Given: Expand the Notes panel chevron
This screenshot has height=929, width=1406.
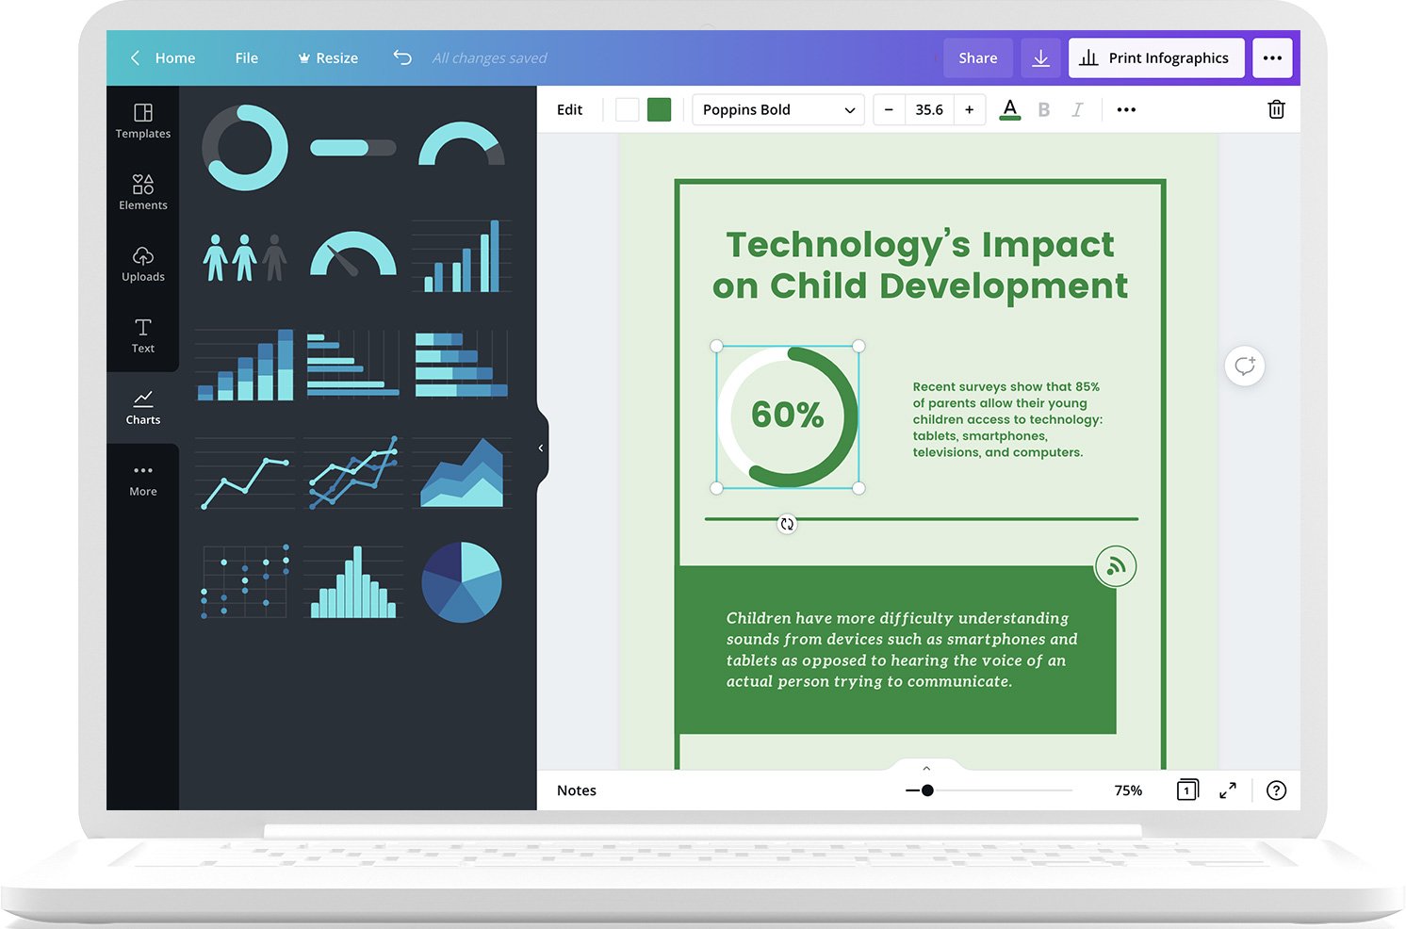Looking at the screenshot, I should (x=926, y=768).
